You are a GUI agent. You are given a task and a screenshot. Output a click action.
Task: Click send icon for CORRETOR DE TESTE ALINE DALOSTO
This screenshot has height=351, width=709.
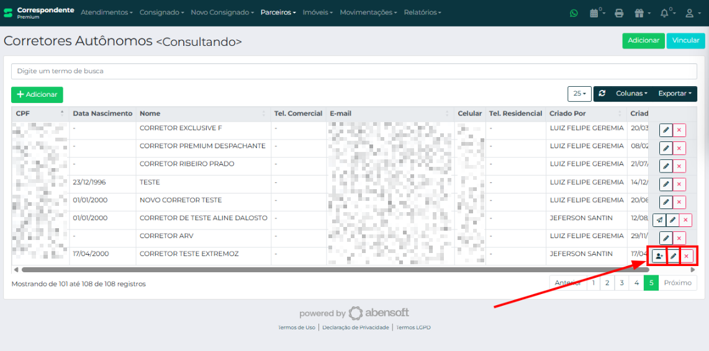point(659,220)
